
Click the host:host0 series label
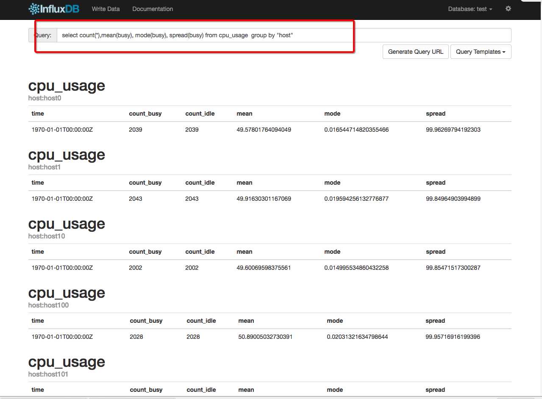click(x=45, y=98)
